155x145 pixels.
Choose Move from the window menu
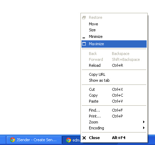click(x=114, y=24)
